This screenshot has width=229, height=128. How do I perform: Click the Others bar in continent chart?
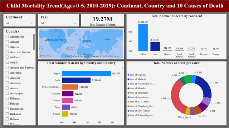click(167, 50)
